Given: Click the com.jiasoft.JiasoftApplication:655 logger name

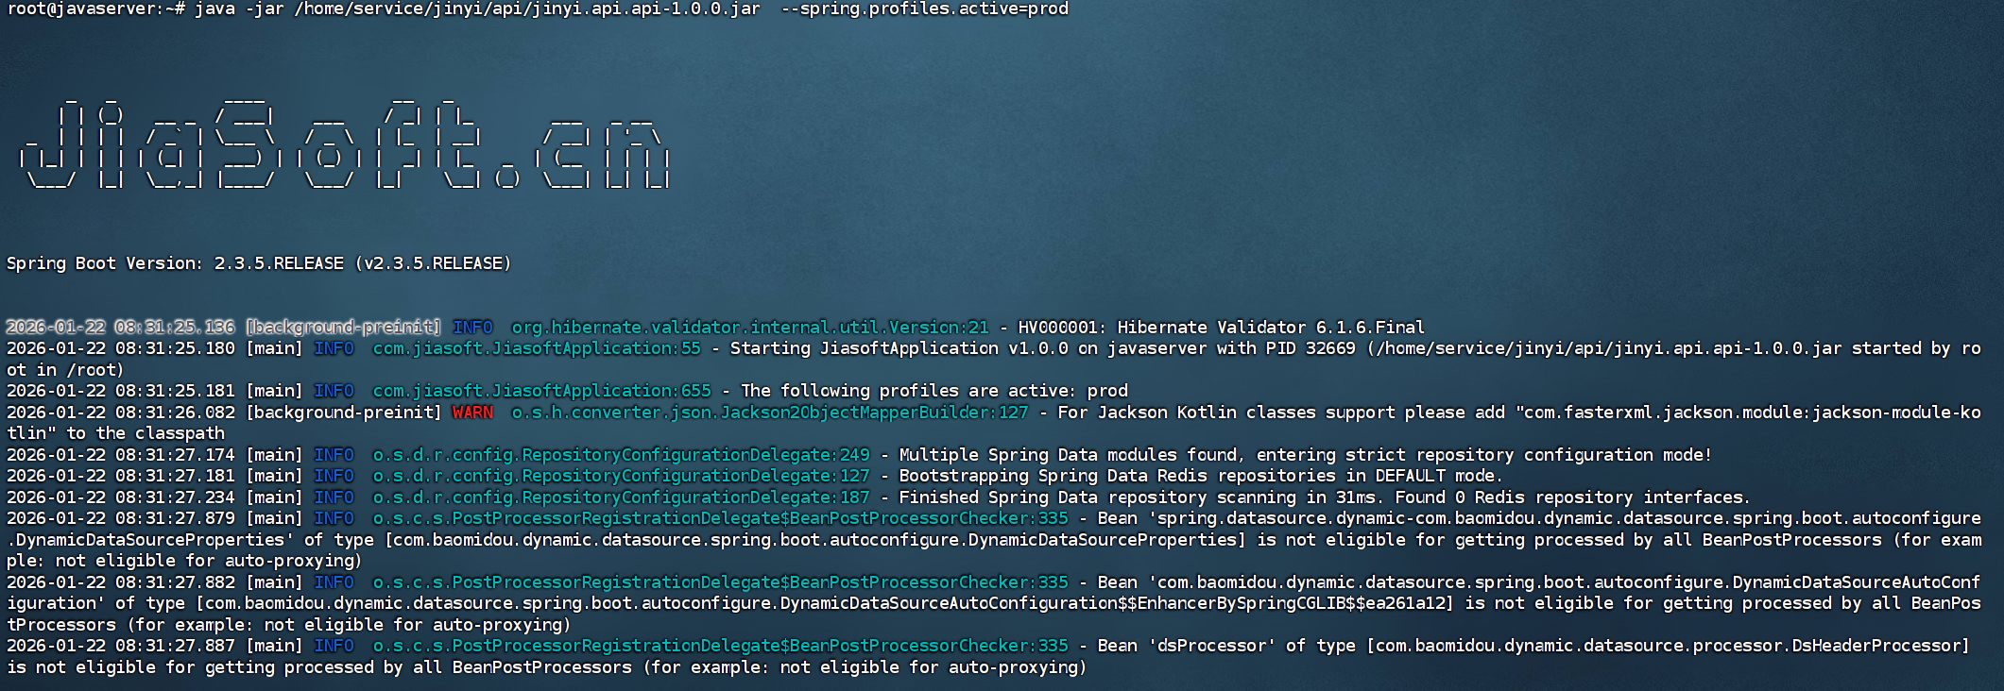Looking at the screenshot, I should point(541,391).
